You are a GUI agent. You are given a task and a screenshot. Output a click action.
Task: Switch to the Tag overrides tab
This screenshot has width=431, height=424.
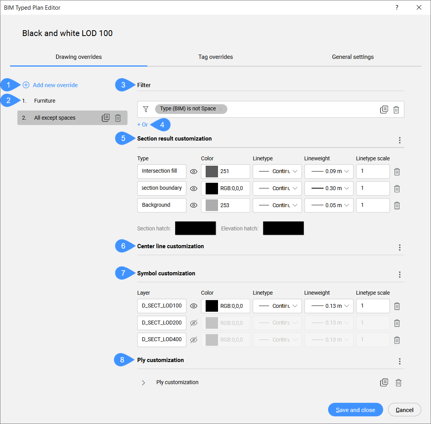[x=215, y=57]
